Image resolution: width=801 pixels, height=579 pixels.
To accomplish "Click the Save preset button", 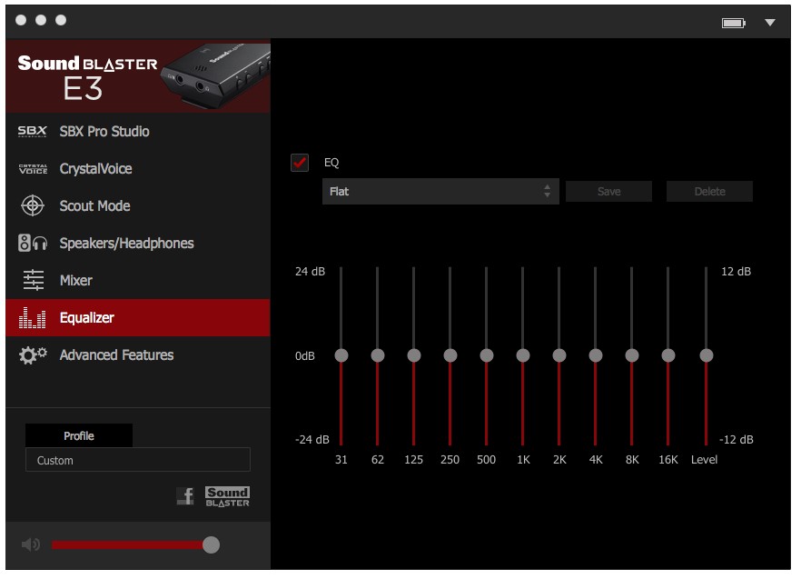I will [x=608, y=192].
